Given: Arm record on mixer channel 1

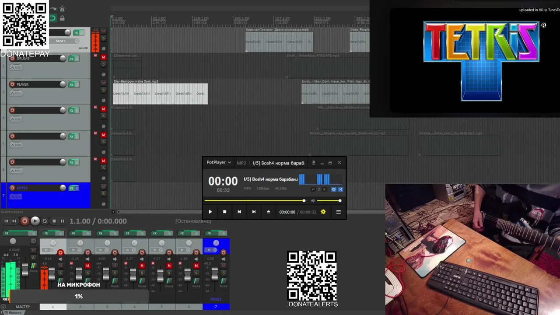Looking at the screenshot, I should 61,252.
